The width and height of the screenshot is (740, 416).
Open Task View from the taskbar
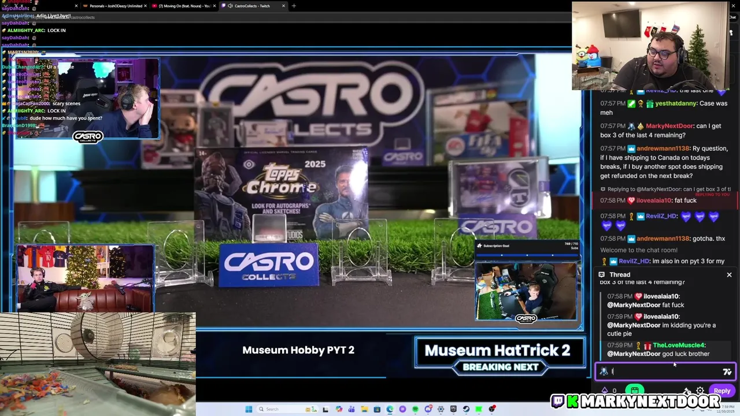click(325, 409)
